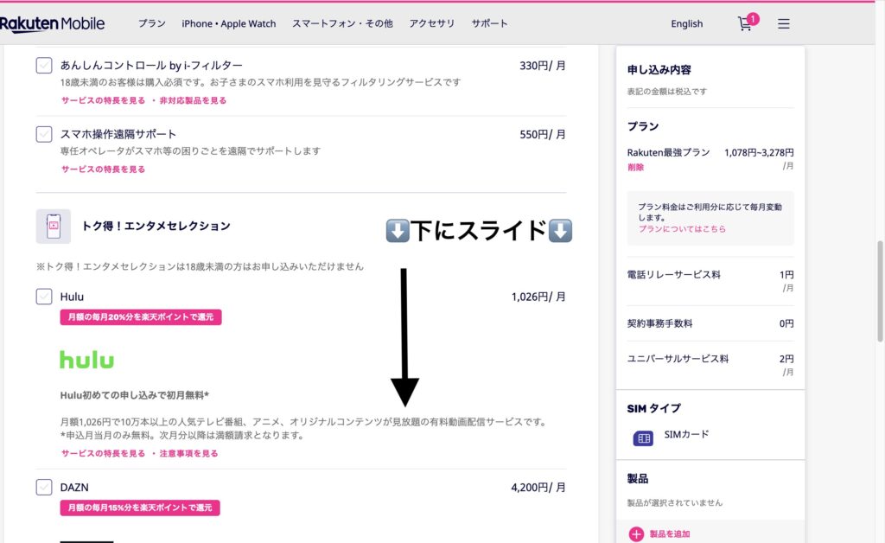This screenshot has height=543, width=885.
Task: Click the 550円/月 price text
Action: click(543, 134)
